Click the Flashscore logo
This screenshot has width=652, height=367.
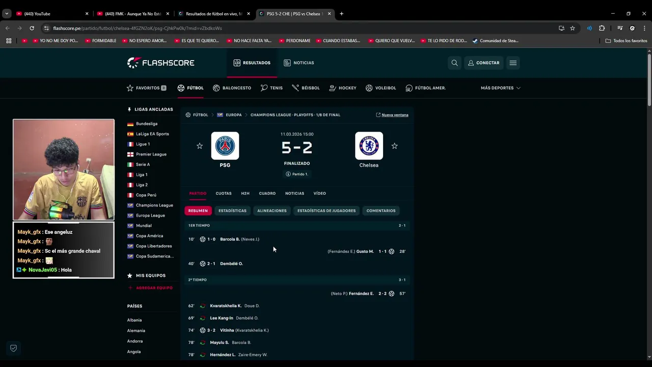pos(160,63)
